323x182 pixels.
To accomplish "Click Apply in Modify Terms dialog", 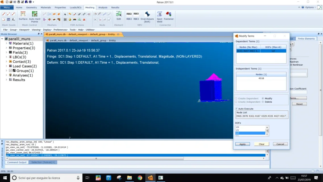I will click(242, 144).
